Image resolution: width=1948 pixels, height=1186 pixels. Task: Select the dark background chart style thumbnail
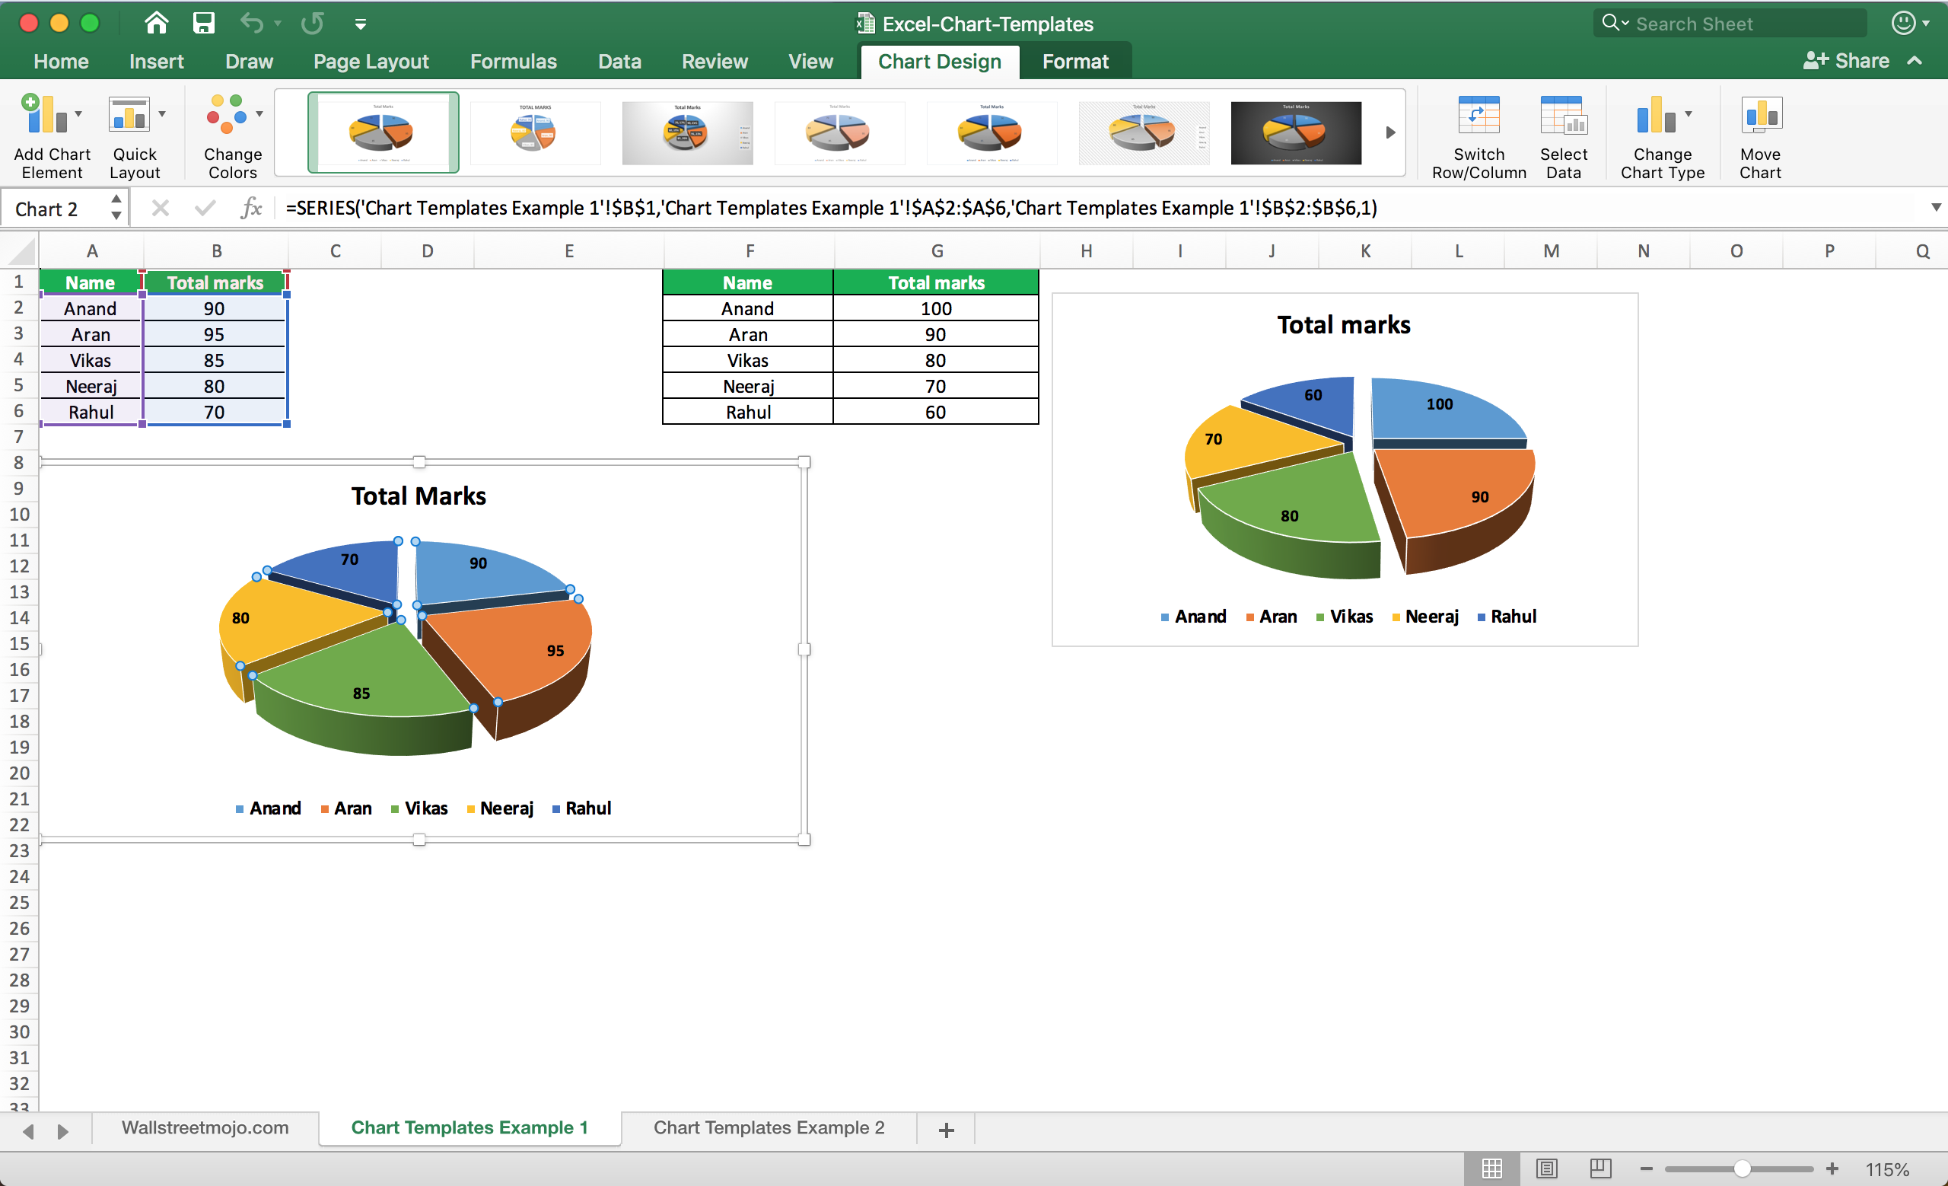click(1295, 132)
